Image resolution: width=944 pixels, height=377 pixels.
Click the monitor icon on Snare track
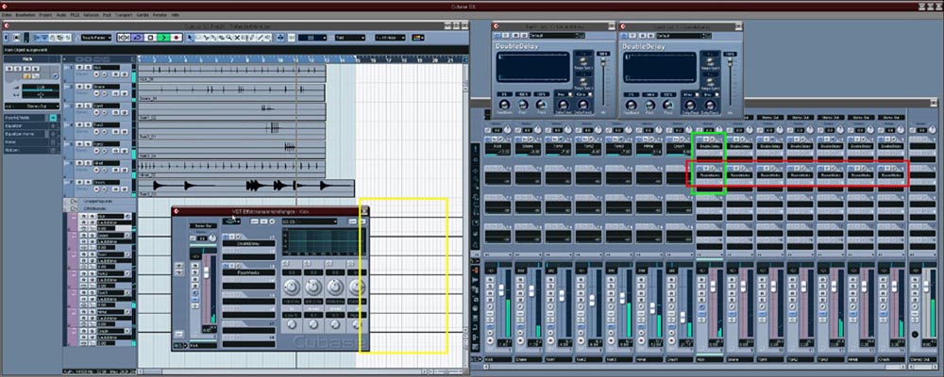104,94
